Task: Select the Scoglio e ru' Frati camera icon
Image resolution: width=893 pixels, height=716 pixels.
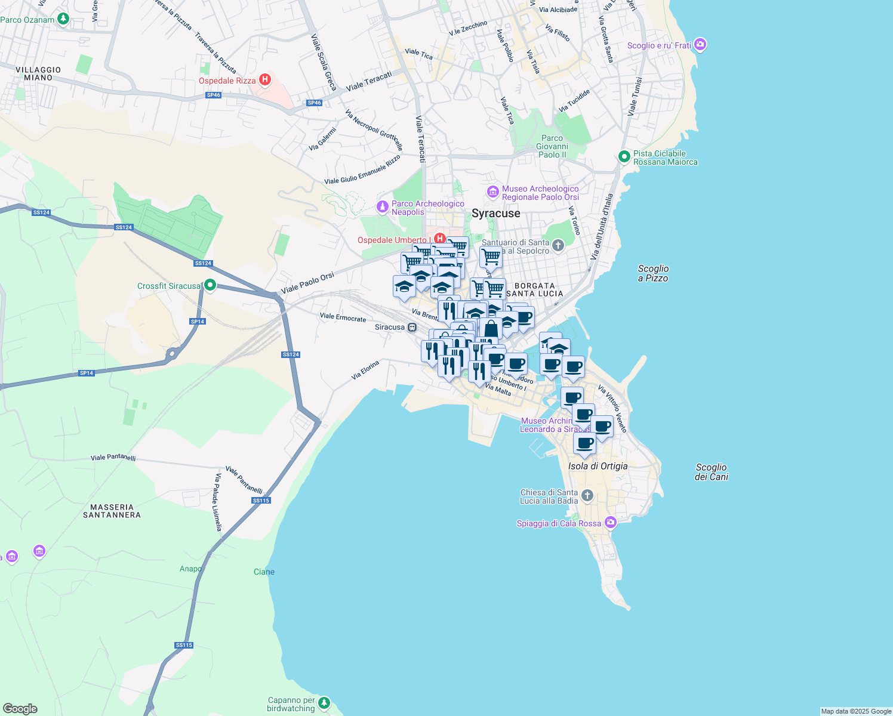Action: (701, 45)
